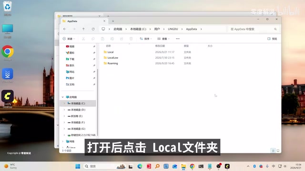Sort by the 名称 column header
This screenshot has height=171, width=305.
click(x=108, y=46)
